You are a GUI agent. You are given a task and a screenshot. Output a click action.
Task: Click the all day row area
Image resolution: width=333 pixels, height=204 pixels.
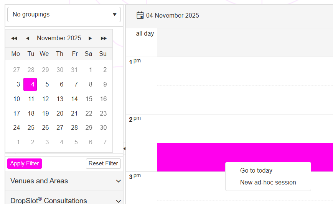tap(245, 42)
